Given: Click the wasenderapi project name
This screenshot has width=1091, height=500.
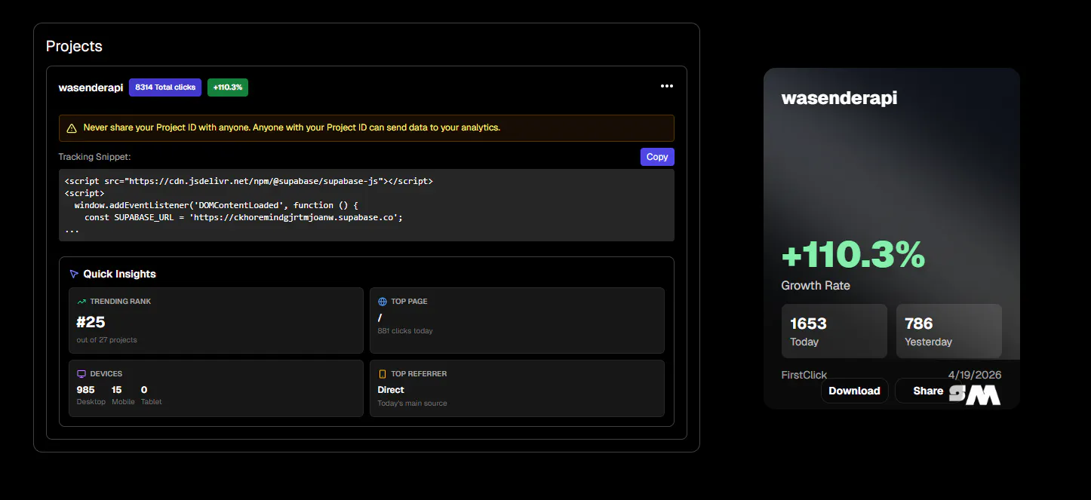Looking at the screenshot, I should click(x=91, y=87).
